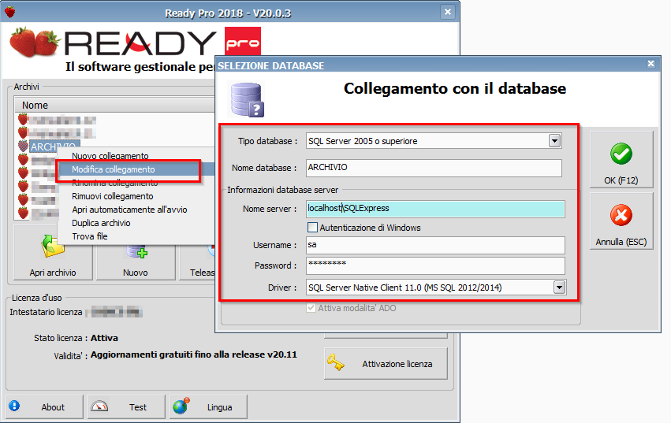Click the red X Annulla icon
The image size is (671, 423).
[x=621, y=215]
